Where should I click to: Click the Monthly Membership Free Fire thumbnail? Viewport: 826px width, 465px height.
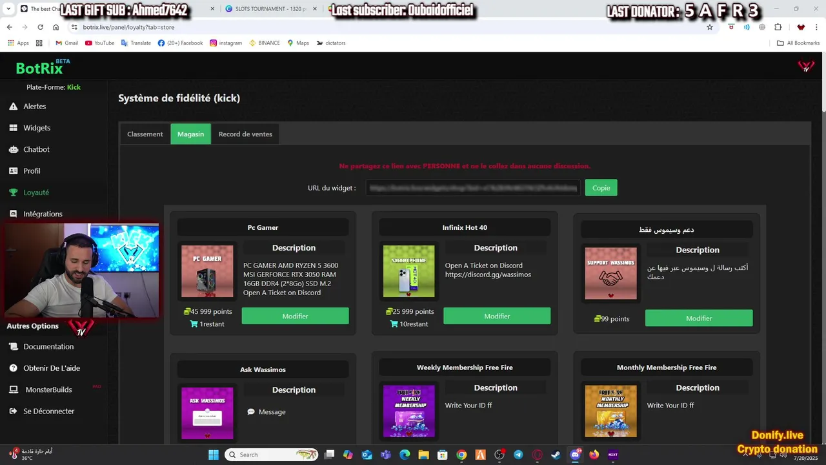click(x=610, y=411)
